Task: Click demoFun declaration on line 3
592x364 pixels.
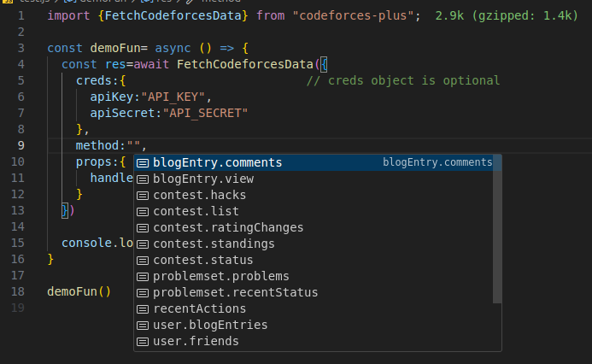Action: [115, 48]
